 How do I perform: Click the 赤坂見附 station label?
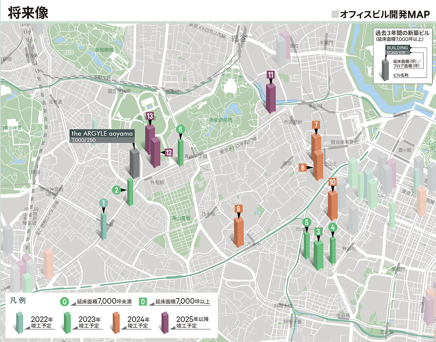[293, 122]
